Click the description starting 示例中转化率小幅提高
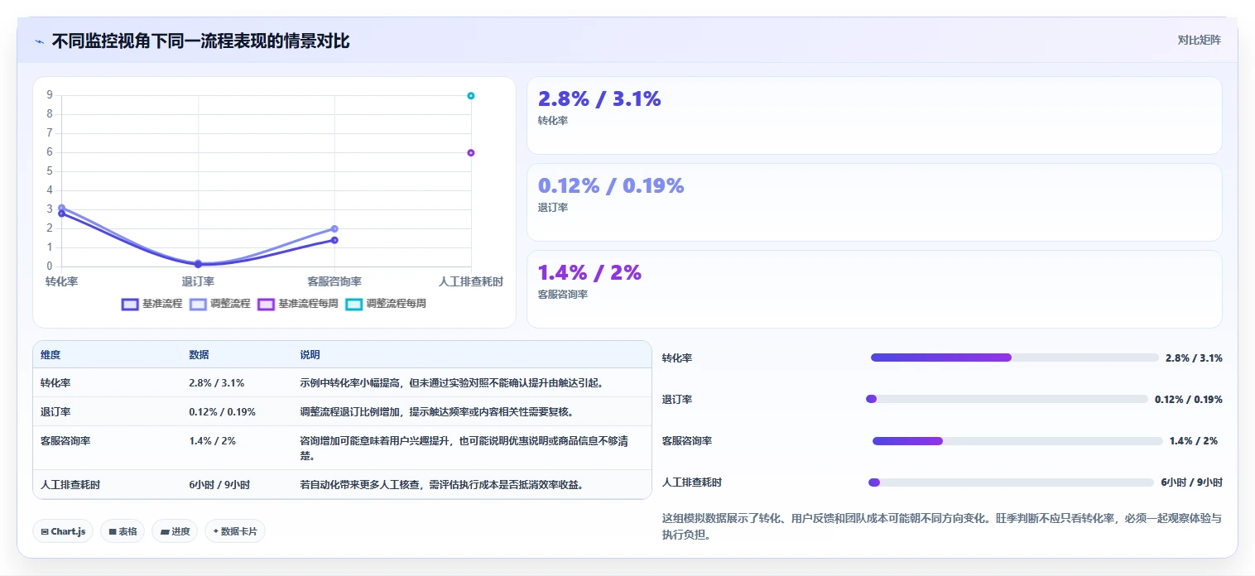The width and height of the screenshot is (1255, 576). pos(451,383)
